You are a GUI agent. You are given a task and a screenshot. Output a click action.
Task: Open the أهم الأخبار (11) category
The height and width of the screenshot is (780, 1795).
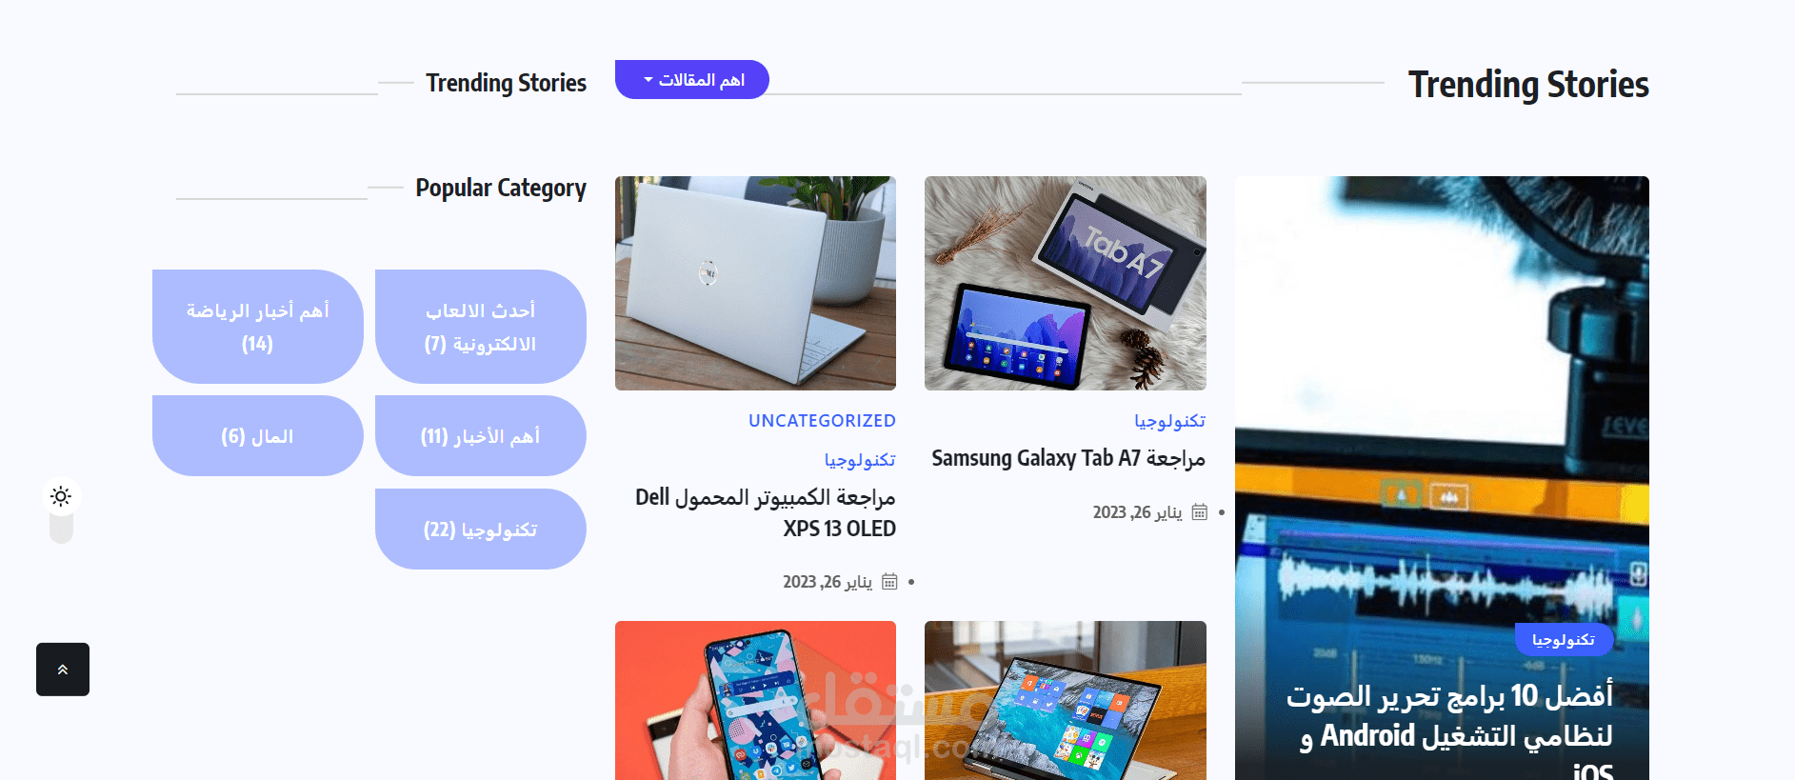[x=481, y=436]
